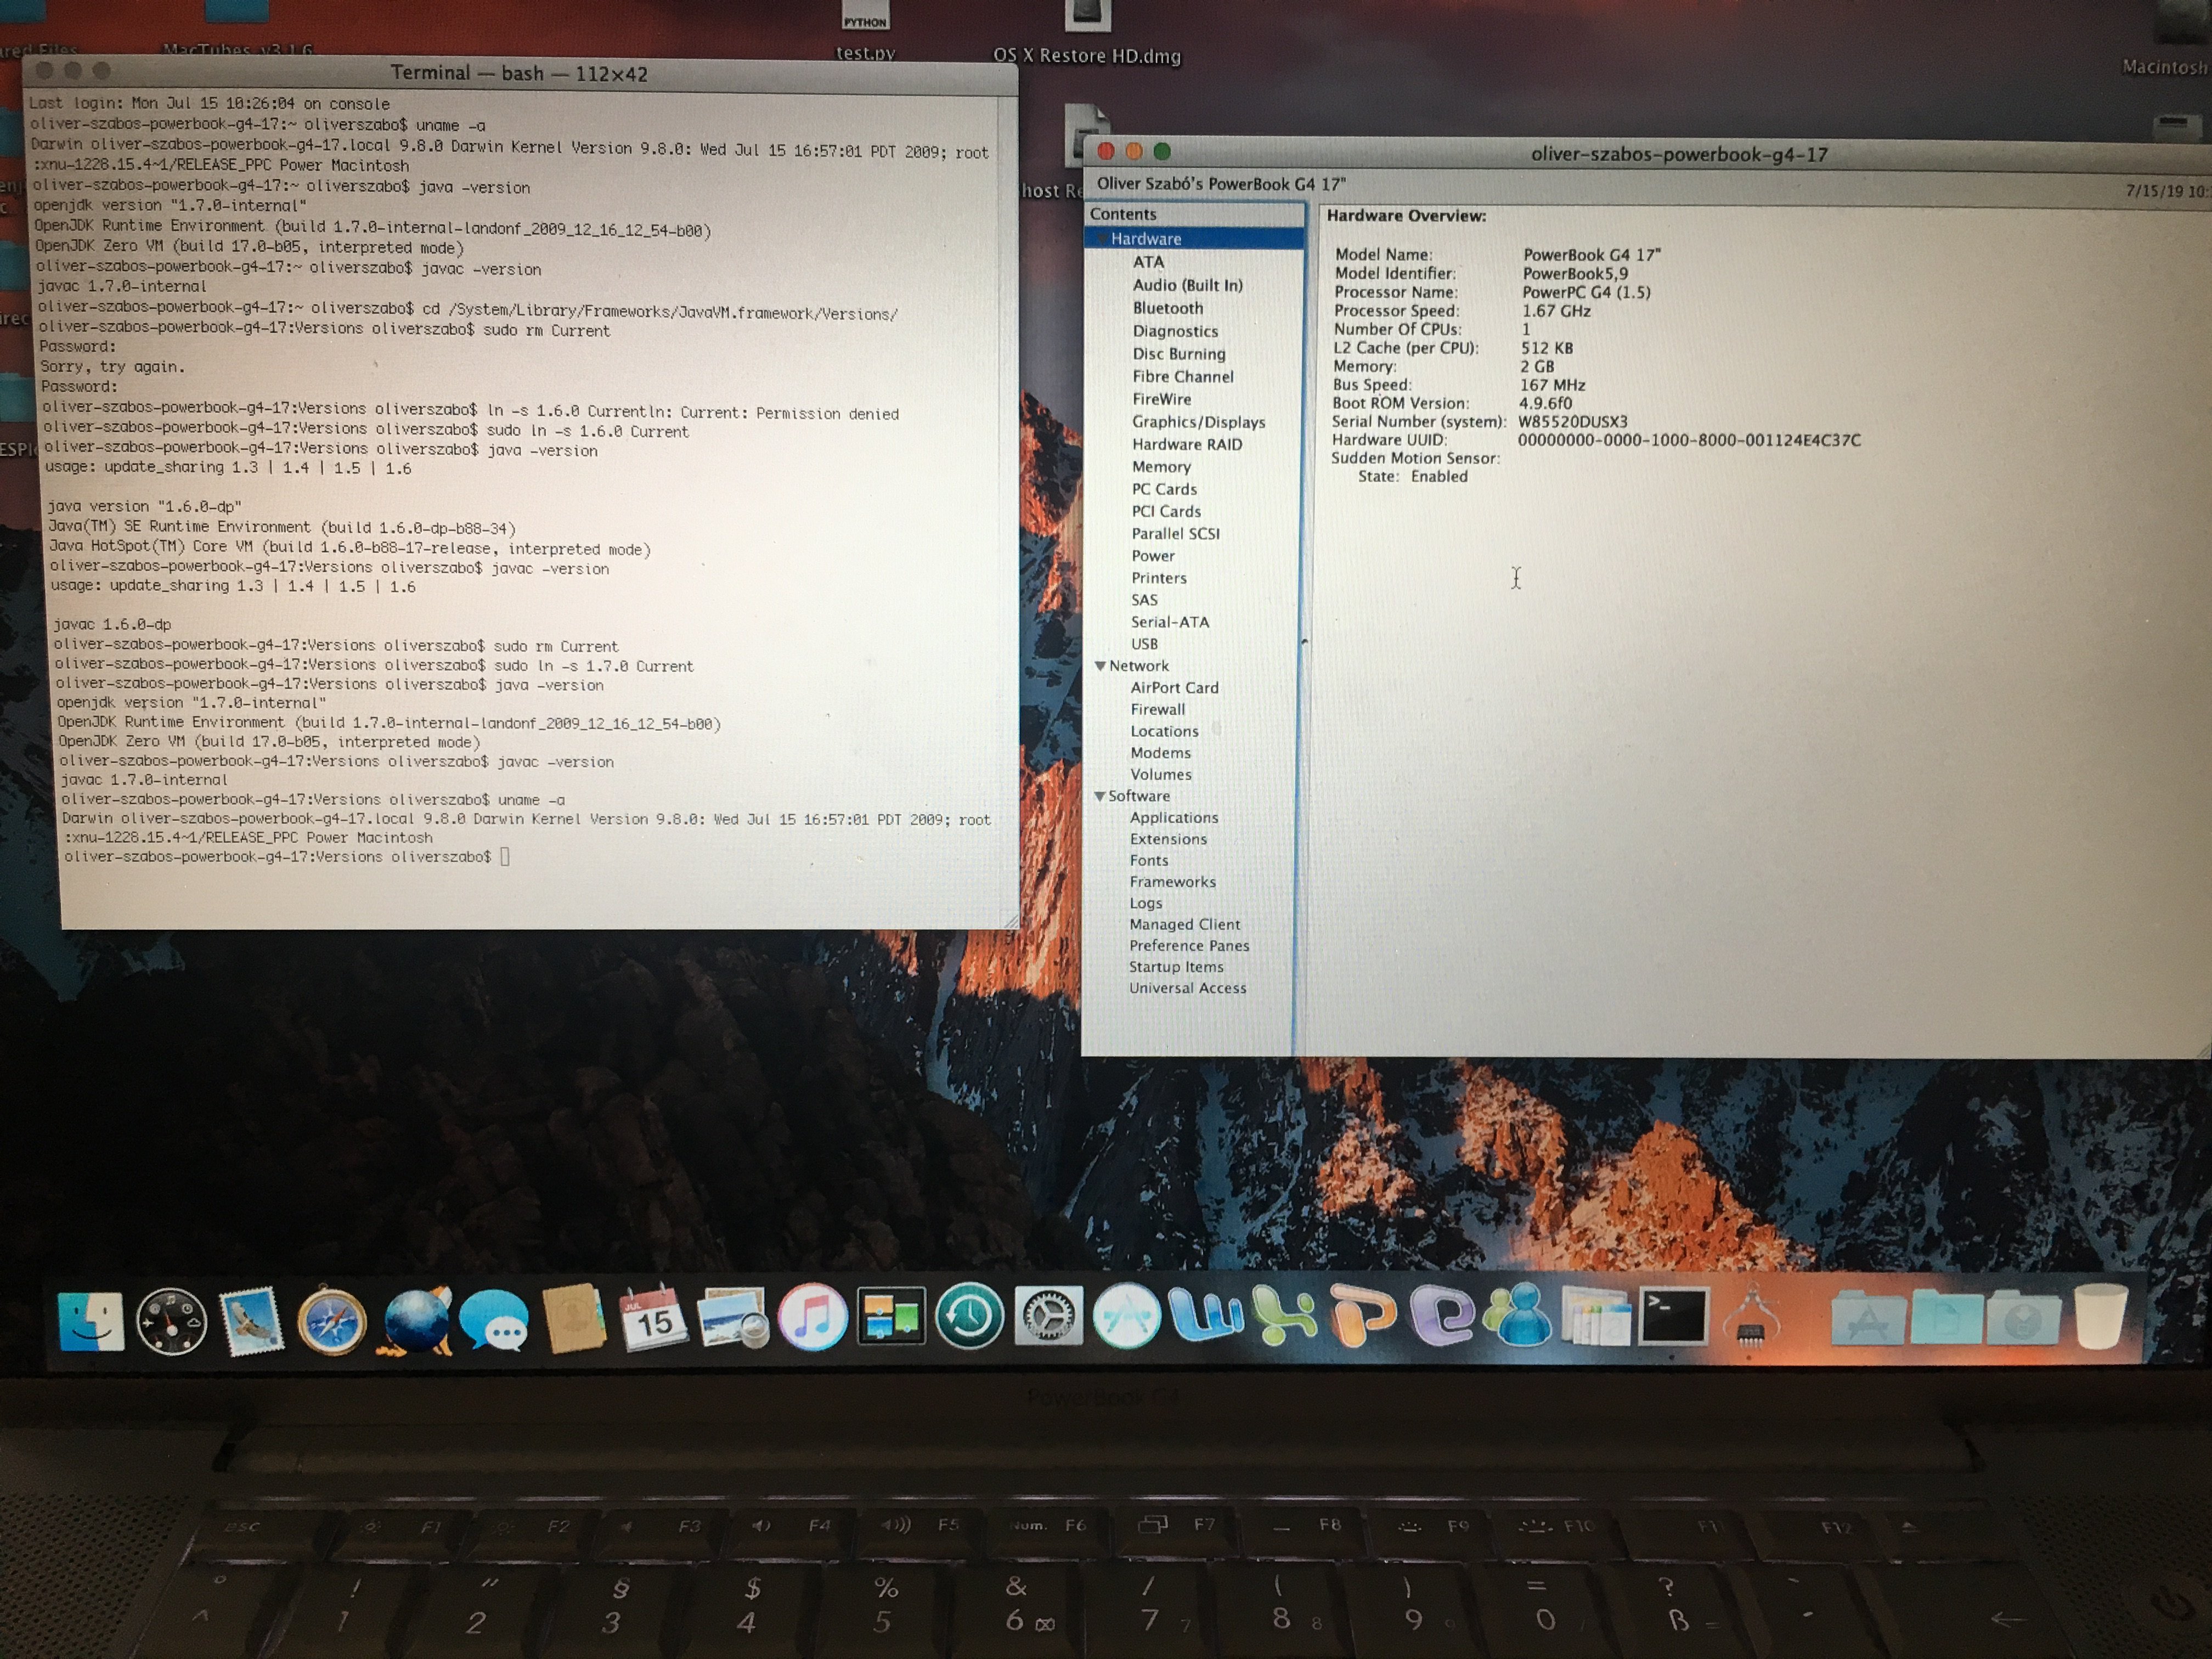2212x1659 pixels.
Task: Open the brown Address Book icon
Action: (x=574, y=1319)
